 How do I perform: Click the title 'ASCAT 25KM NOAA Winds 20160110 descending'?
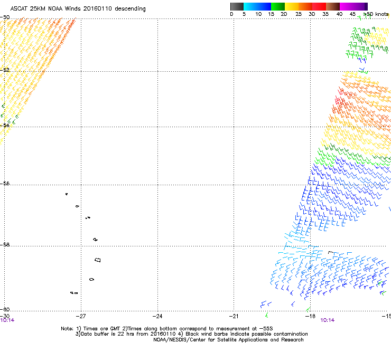coord(78,9)
